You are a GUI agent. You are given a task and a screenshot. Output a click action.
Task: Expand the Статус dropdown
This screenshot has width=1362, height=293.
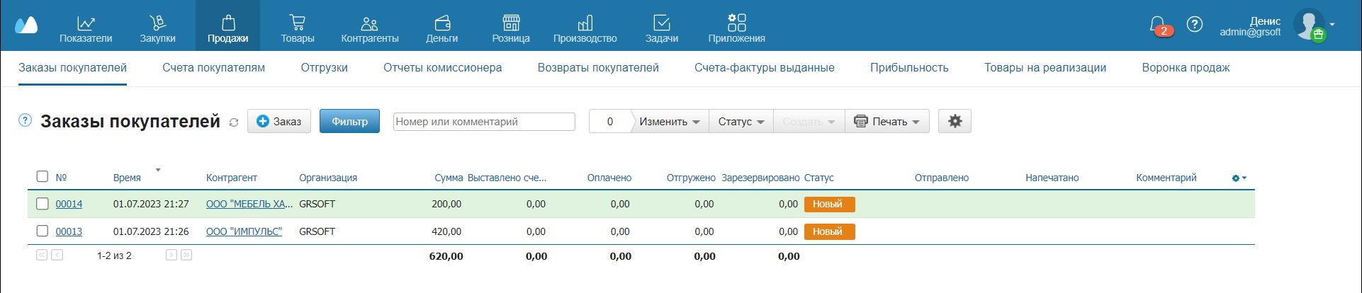click(741, 122)
